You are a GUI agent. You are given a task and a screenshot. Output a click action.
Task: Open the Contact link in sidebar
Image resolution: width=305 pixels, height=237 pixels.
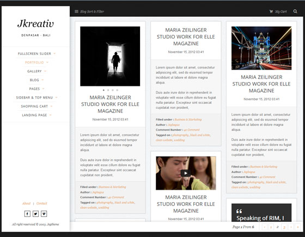(41, 203)
